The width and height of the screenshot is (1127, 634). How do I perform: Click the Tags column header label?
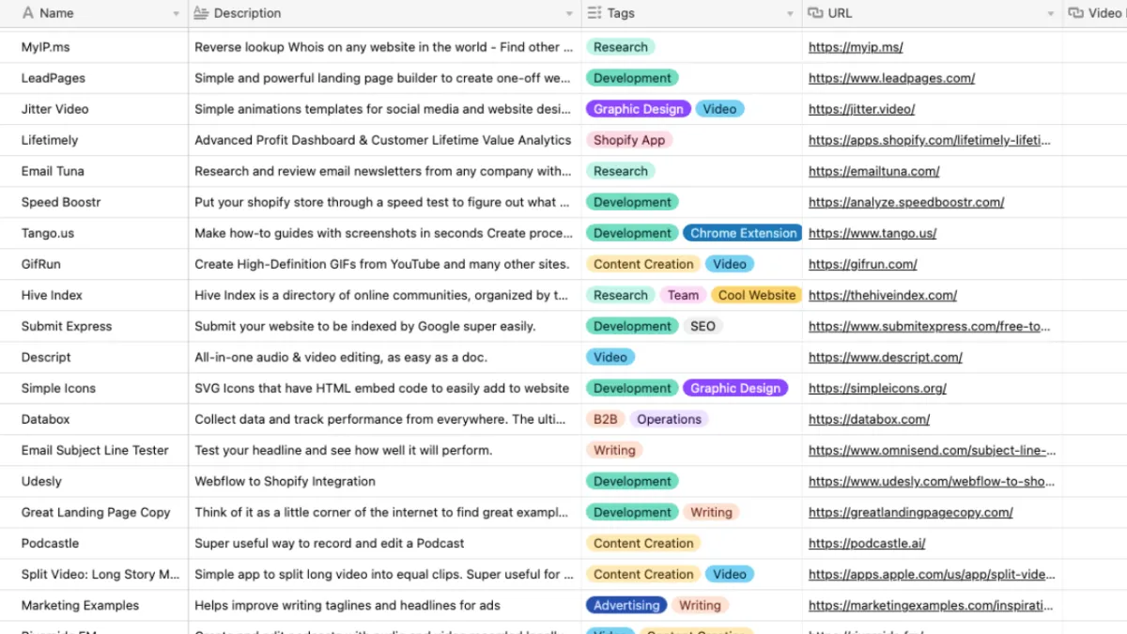click(x=621, y=13)
